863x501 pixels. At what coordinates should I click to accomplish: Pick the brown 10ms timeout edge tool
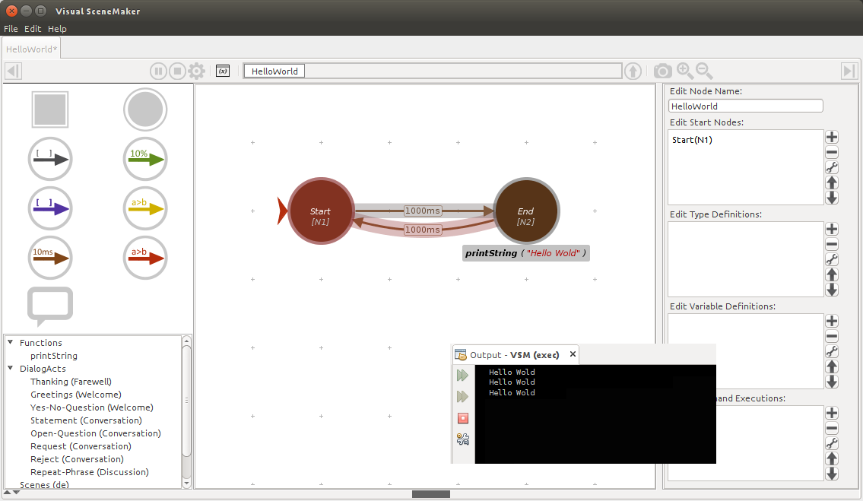(50, 258)
